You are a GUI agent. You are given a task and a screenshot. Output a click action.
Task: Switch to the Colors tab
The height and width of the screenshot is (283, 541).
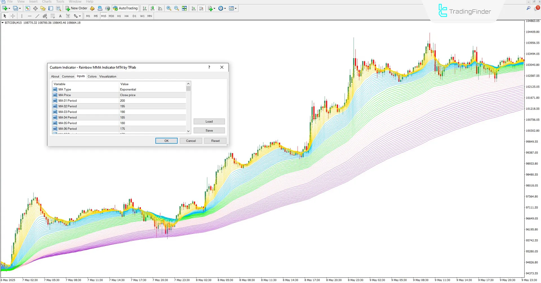coord(92,76)
